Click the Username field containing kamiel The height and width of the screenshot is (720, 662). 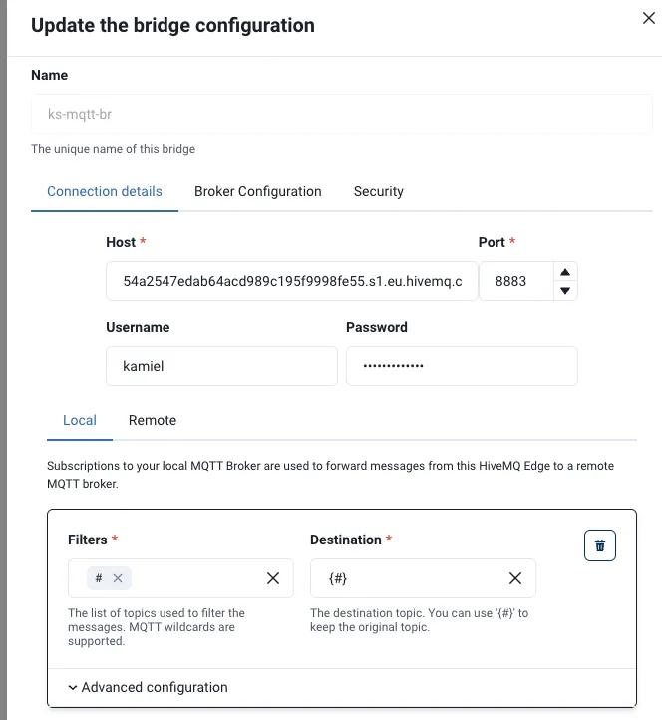pos(221,366)
